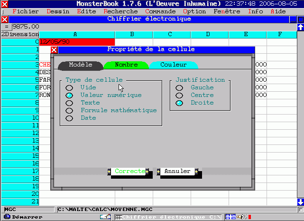Screen dimensions: 304x221
Task: Select column C header
Action: 172,35
